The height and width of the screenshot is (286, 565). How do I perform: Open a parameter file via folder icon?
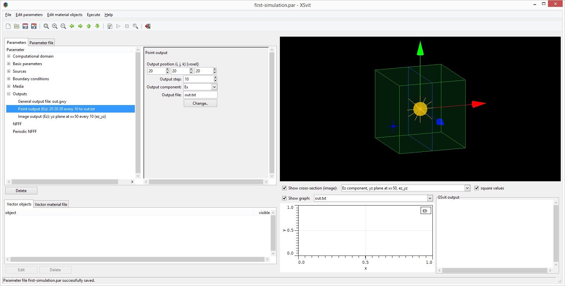pyautogui.click(x=17, y=26)
